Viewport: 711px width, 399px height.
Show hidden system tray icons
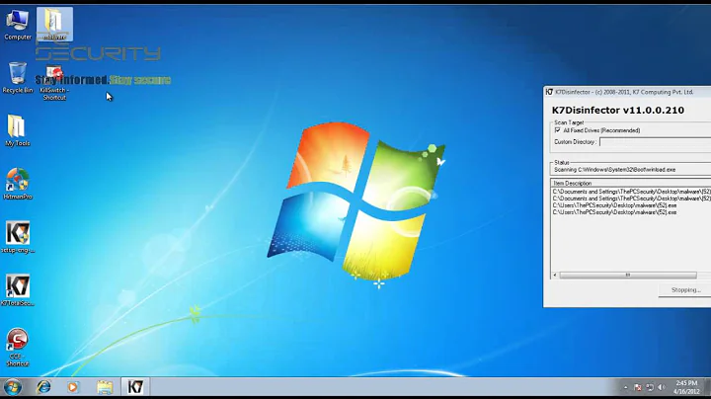coord(626,388)
